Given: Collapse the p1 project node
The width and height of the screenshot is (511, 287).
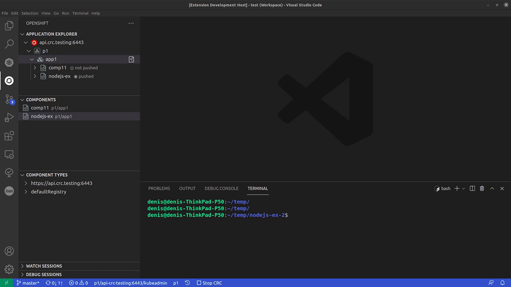Looking at the screenshot, I should click(x=28, y=51).
